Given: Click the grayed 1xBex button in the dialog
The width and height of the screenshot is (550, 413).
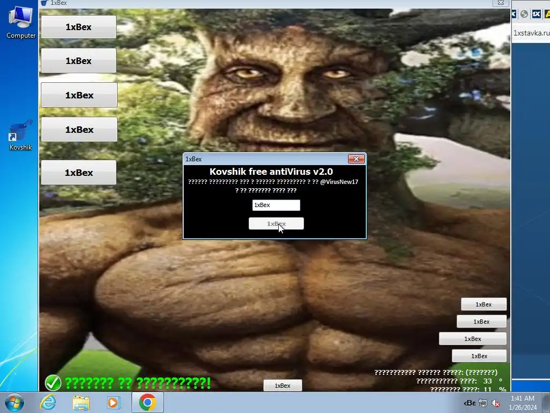Looking at the screenshot, I should (277, 224).
